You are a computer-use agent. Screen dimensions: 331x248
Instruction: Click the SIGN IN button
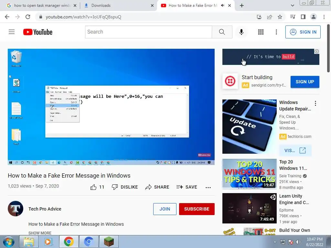pos(303,32)
